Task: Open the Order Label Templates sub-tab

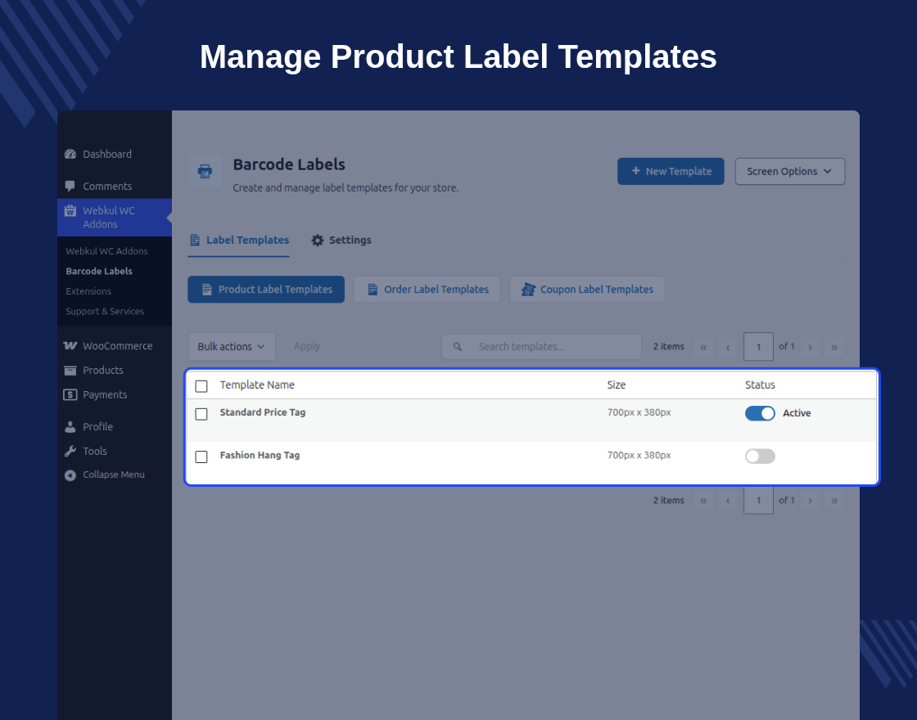Action: (427, 290)
